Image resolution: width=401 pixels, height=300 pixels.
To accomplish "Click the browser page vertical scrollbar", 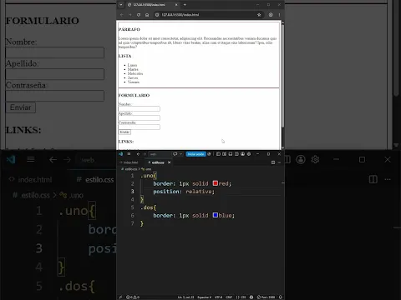I will 282,75.
